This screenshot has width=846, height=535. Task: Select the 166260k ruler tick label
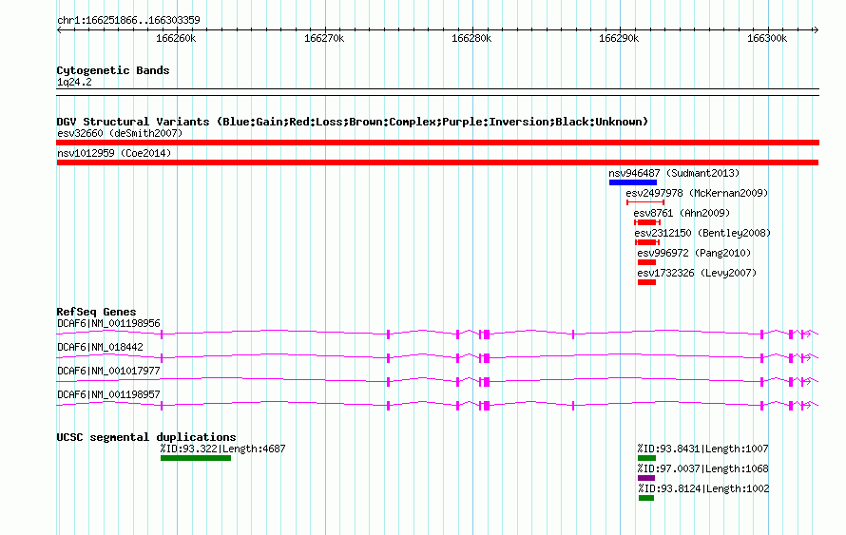176,38
